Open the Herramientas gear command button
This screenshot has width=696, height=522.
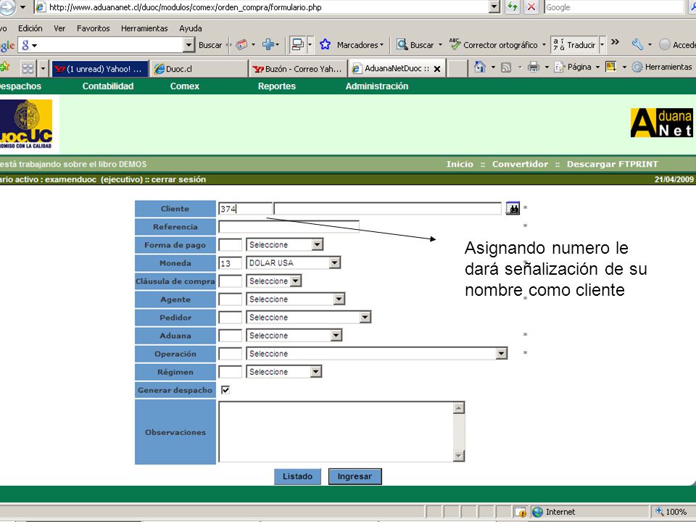[x=662, y=67]
